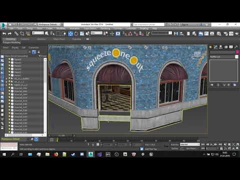
Task: Open the Workspace Default dropdown in title bar
Action: tap(49, 24)
